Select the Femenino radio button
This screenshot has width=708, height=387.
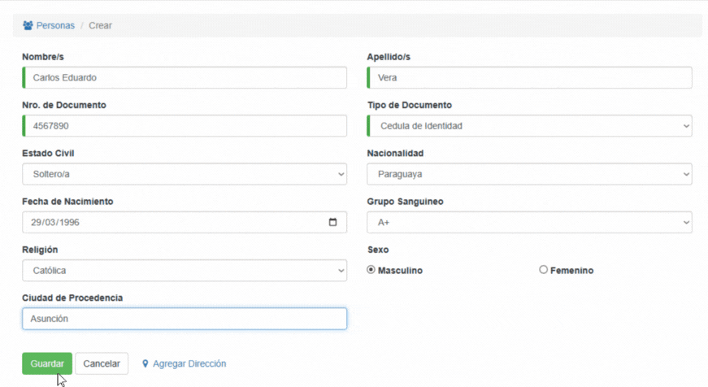pyautogui.click(x=544, y=270)
